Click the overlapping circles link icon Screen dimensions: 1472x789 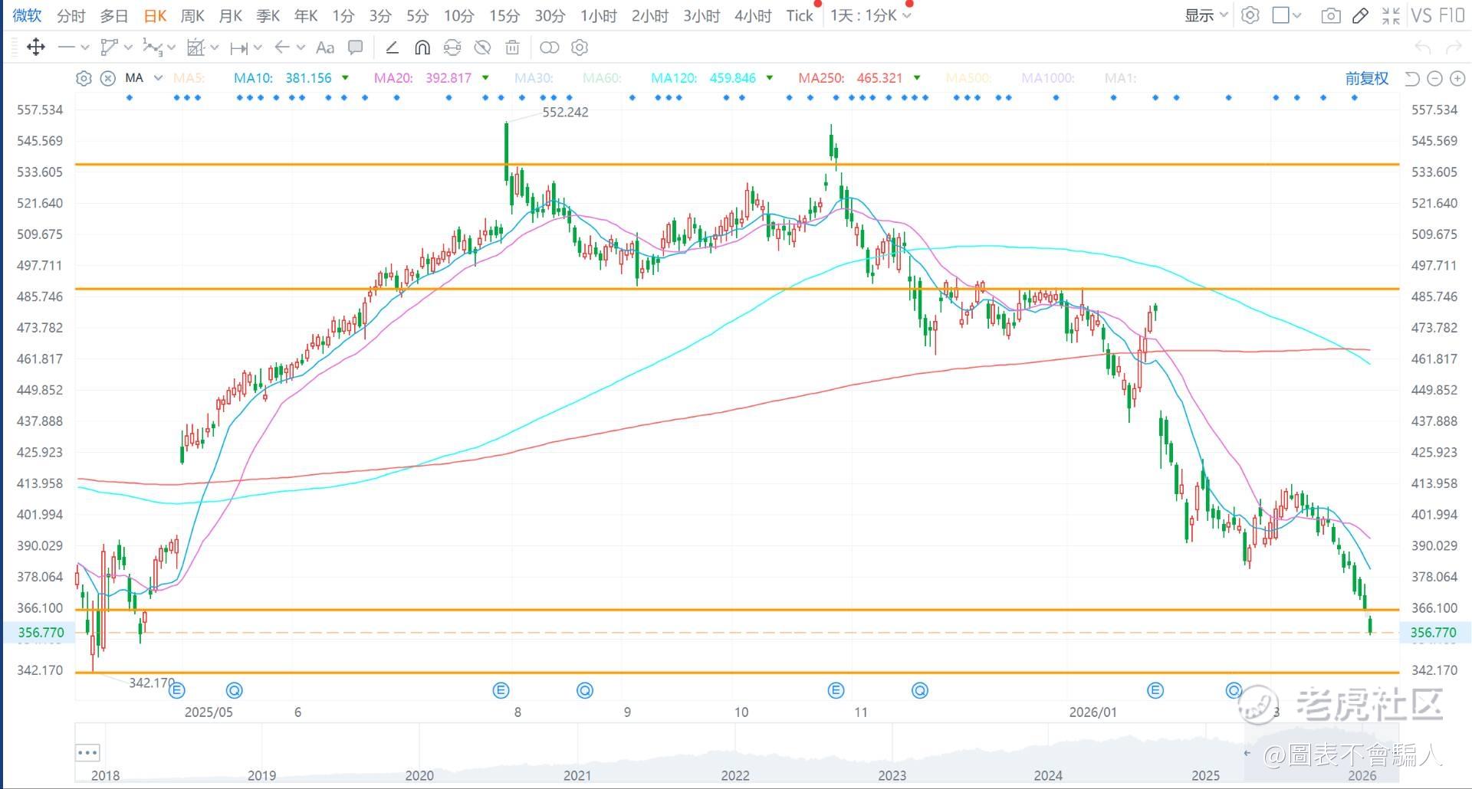click(x=550, y=47)
